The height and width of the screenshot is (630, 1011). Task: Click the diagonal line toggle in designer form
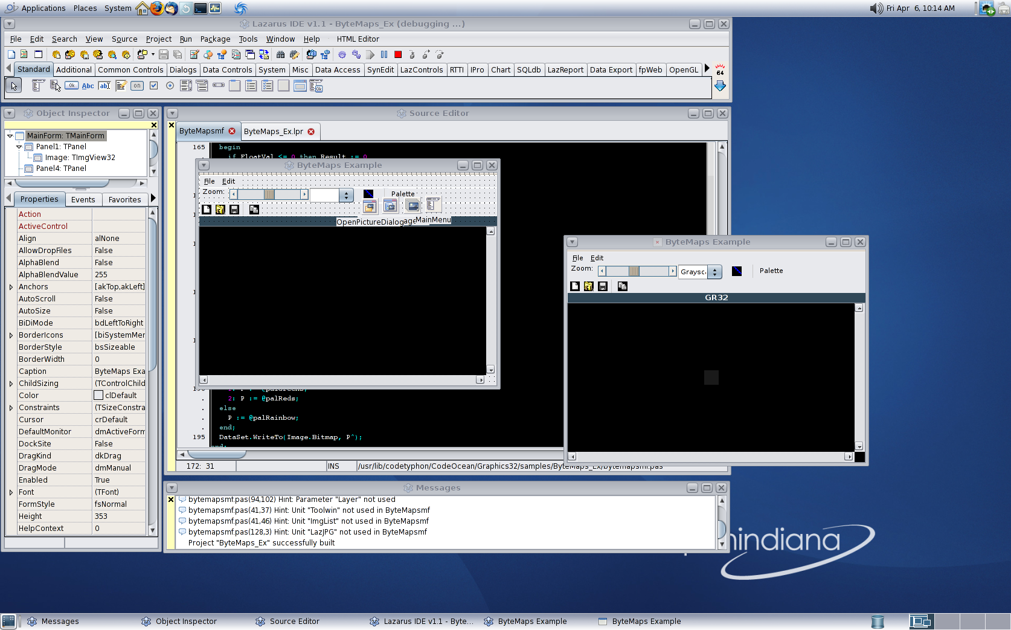pyautogui.click(x=368, y=194)
